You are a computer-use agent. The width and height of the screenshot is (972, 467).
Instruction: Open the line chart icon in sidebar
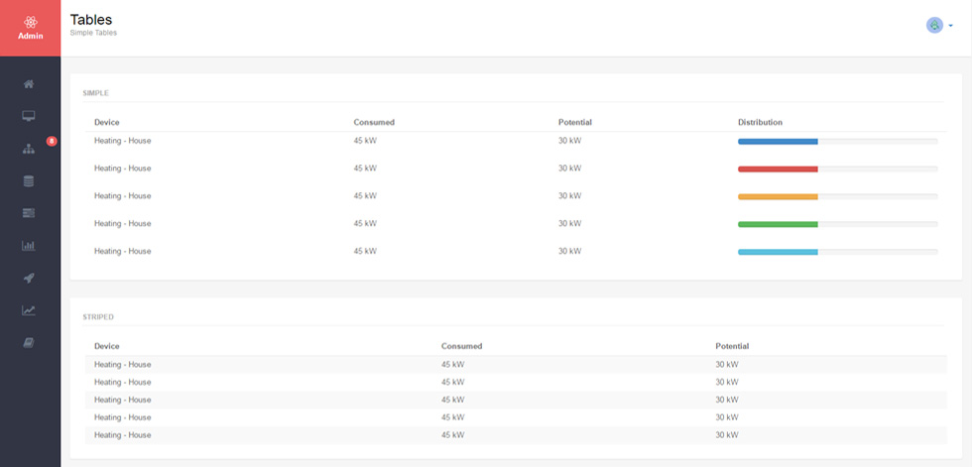tap(29, 310)
